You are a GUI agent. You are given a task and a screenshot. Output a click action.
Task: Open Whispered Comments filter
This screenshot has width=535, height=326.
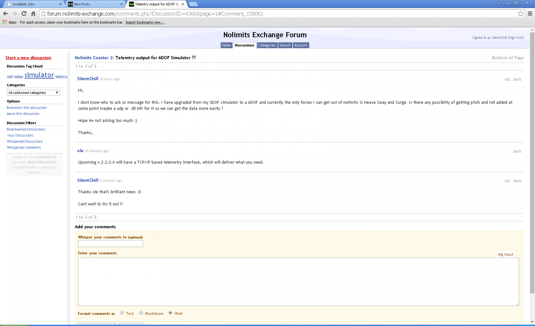24,147
